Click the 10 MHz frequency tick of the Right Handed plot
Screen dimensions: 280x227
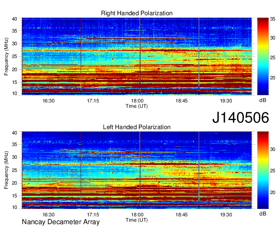[x=14, y=93]
